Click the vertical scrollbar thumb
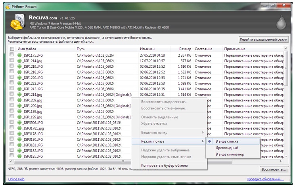295x187 pixels. point(286,68)
